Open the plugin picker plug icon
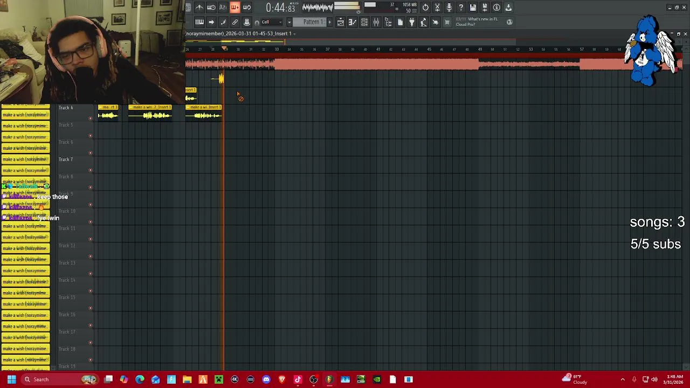This screenshot has height=388, width=690. pos(412,22)
